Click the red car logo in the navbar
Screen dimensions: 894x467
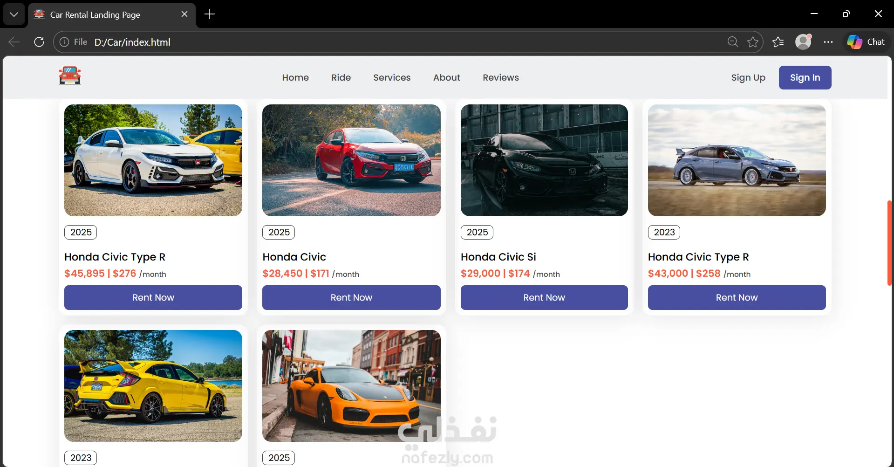70,76
